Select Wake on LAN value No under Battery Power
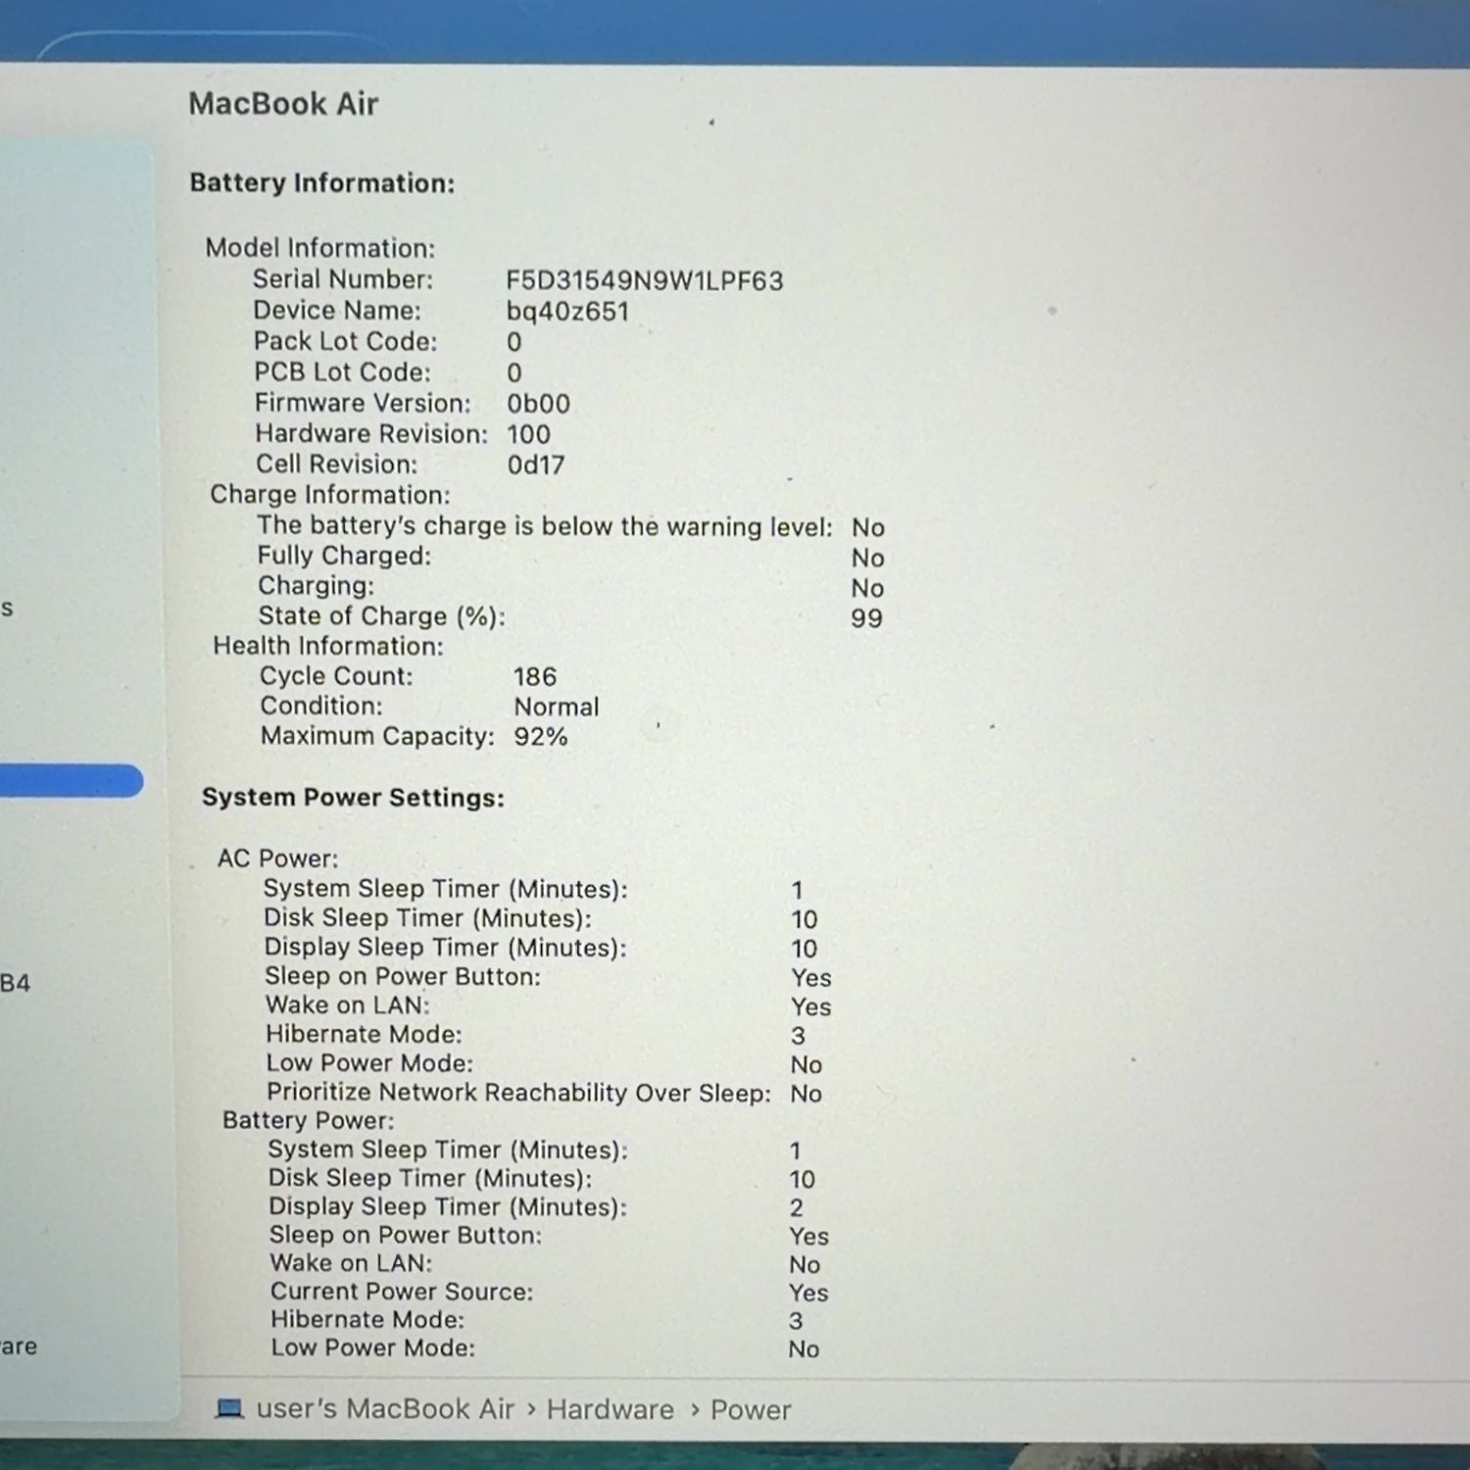Image resolution: width=1470 pixels, height=1470 pixels. 805,1265
